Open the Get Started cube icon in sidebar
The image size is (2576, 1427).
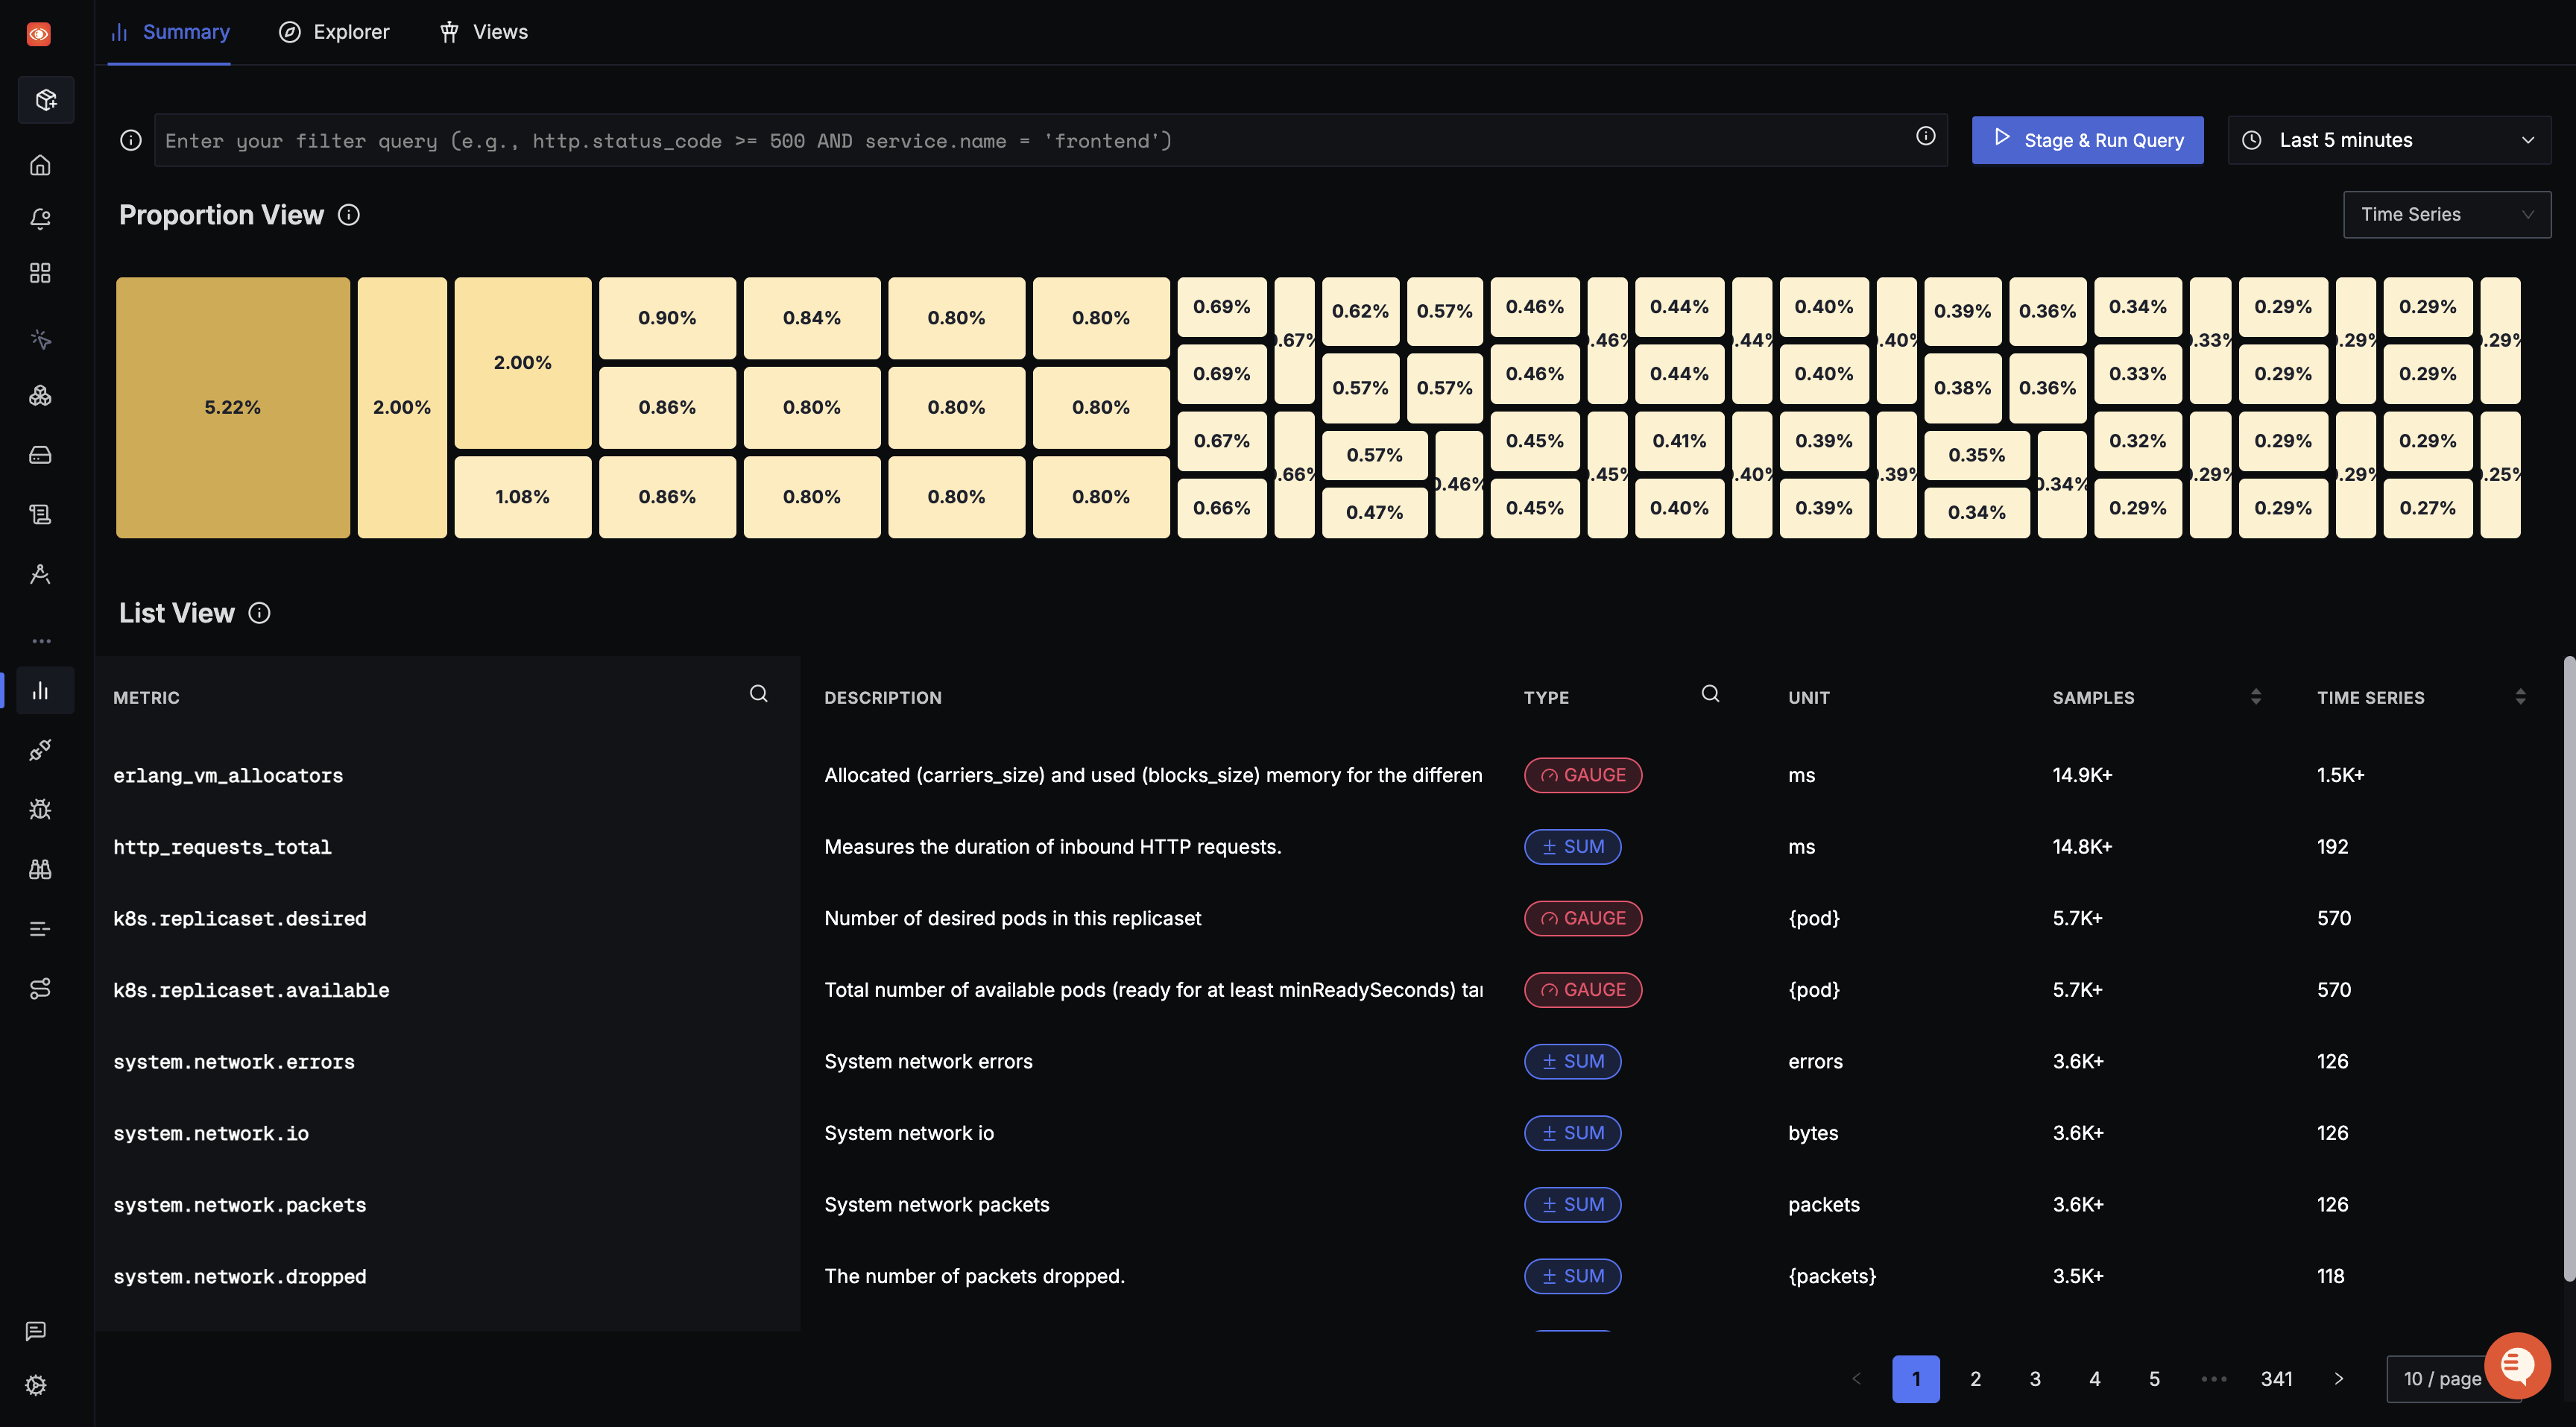pyautogui.click(x=45, y=100)
